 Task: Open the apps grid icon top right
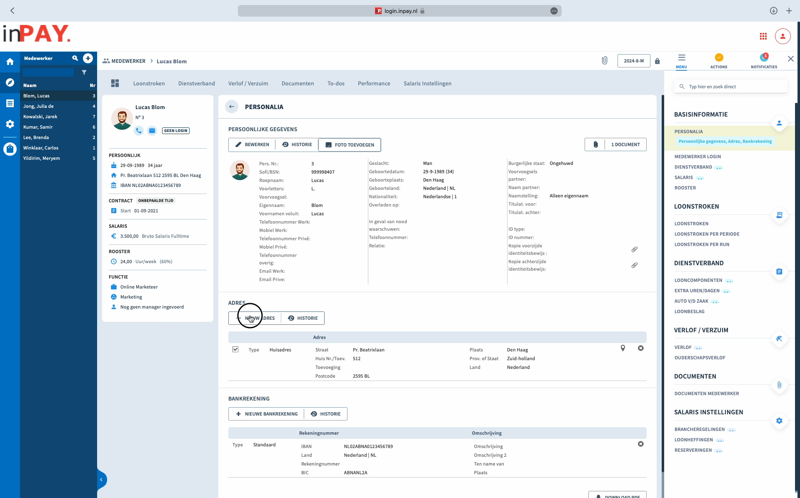point(763,36)
